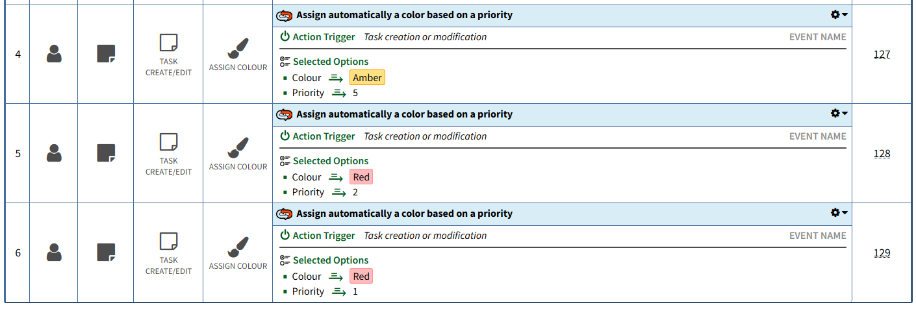916x309 pixels.
Task: Click the Action Trigger label in row 5
Action: pyautogui.click(x=324, y=136)
